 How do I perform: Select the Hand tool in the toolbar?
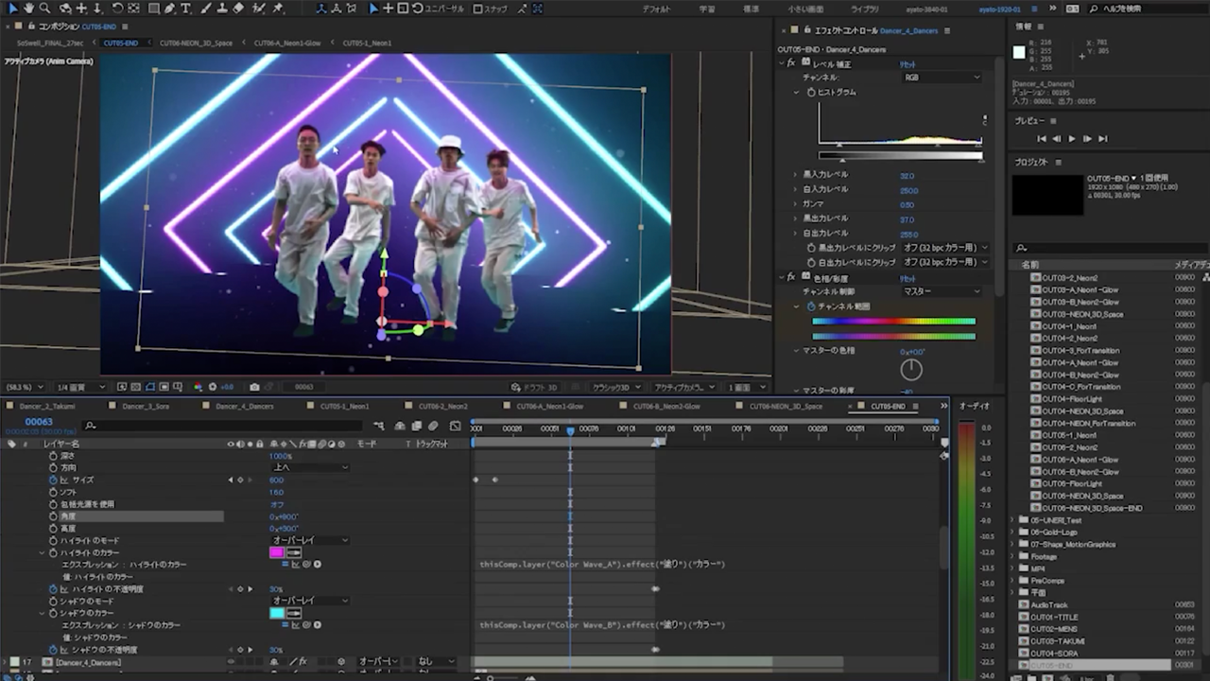click(x=29, y=9)
